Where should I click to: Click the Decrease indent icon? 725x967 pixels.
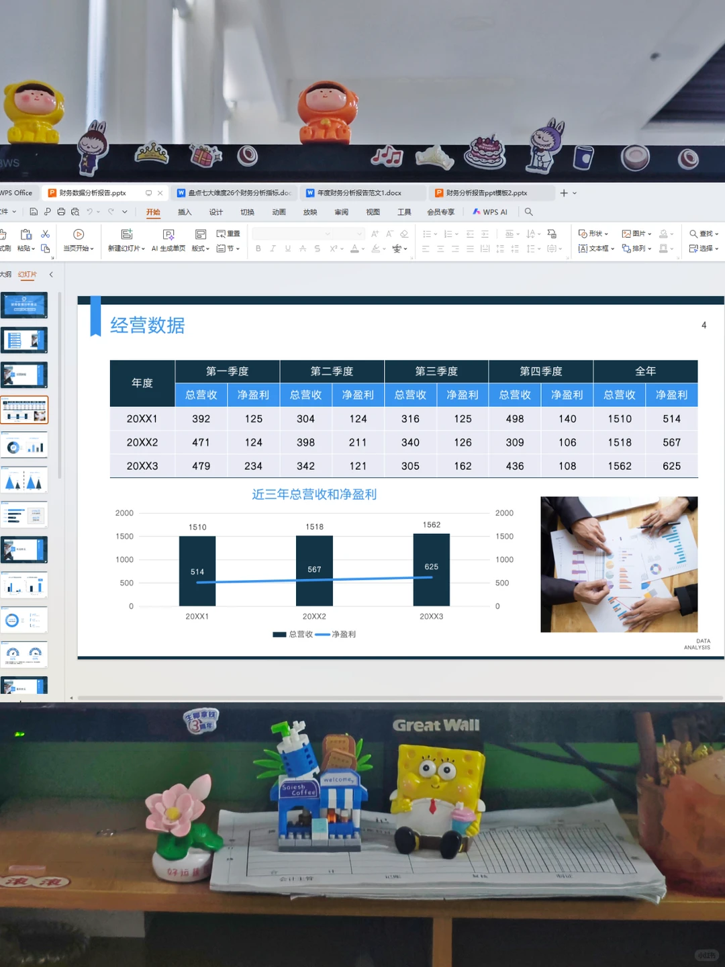(x=470, y=234)
